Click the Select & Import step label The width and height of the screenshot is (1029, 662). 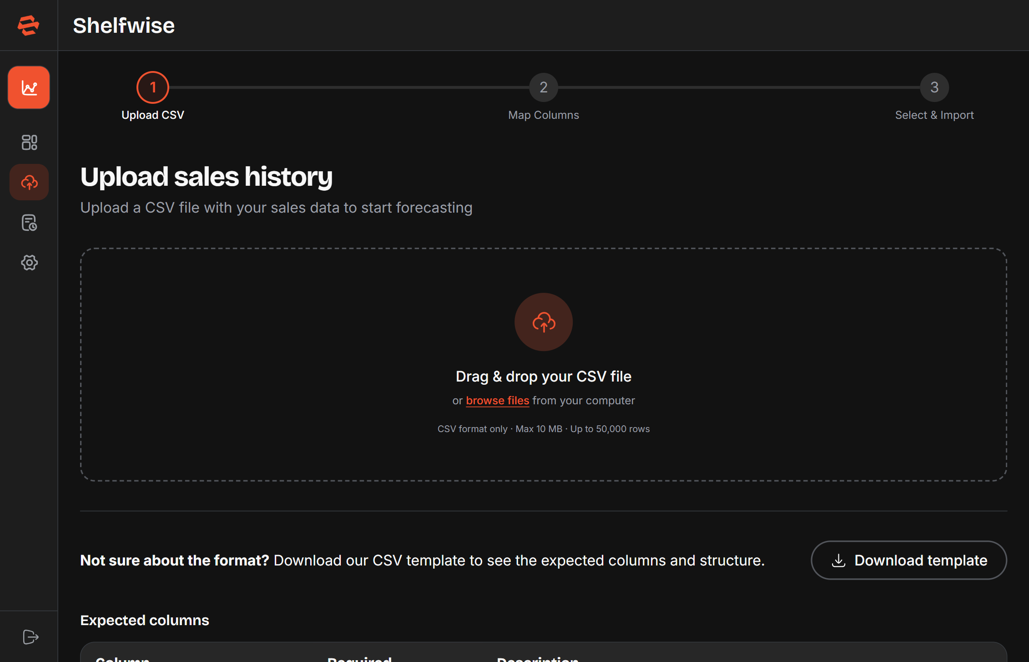click(x=934, y=115)
